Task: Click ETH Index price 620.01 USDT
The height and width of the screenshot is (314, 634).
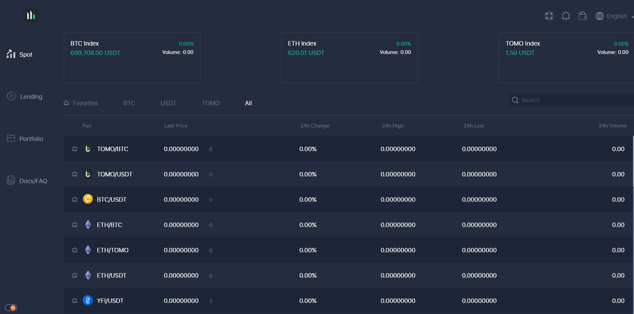Action: (306, 53)
